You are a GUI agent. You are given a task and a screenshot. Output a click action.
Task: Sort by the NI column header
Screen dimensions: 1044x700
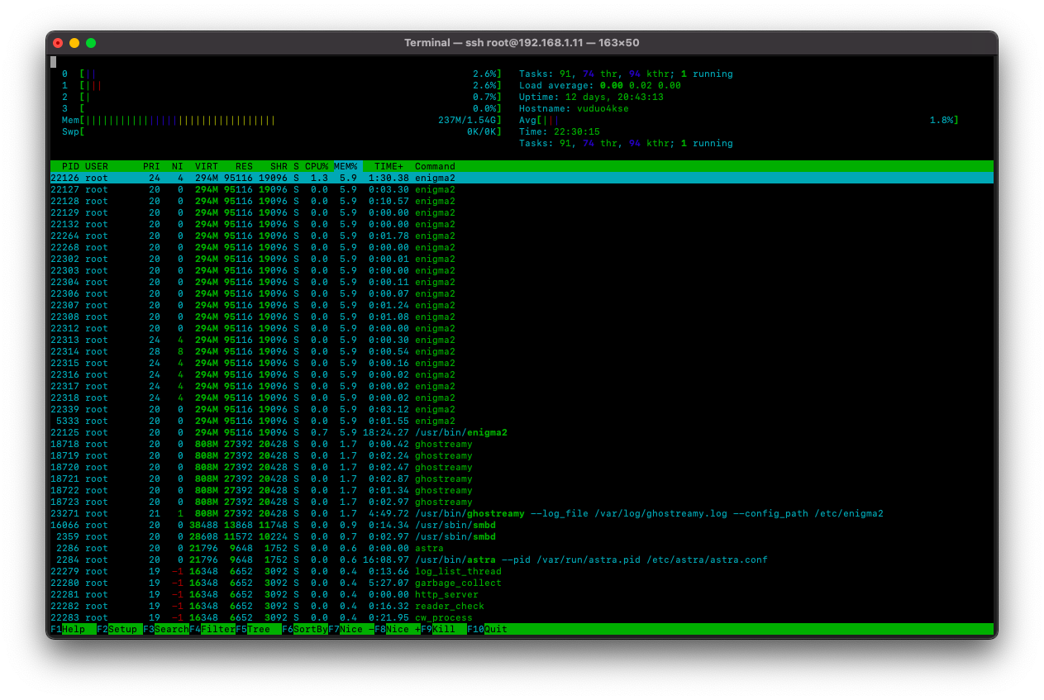point(178,166)
